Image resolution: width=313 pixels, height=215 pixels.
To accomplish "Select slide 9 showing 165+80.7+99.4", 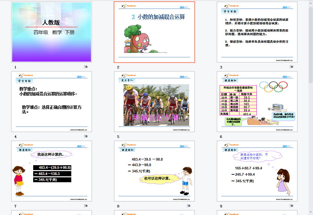I will [257, 171].
